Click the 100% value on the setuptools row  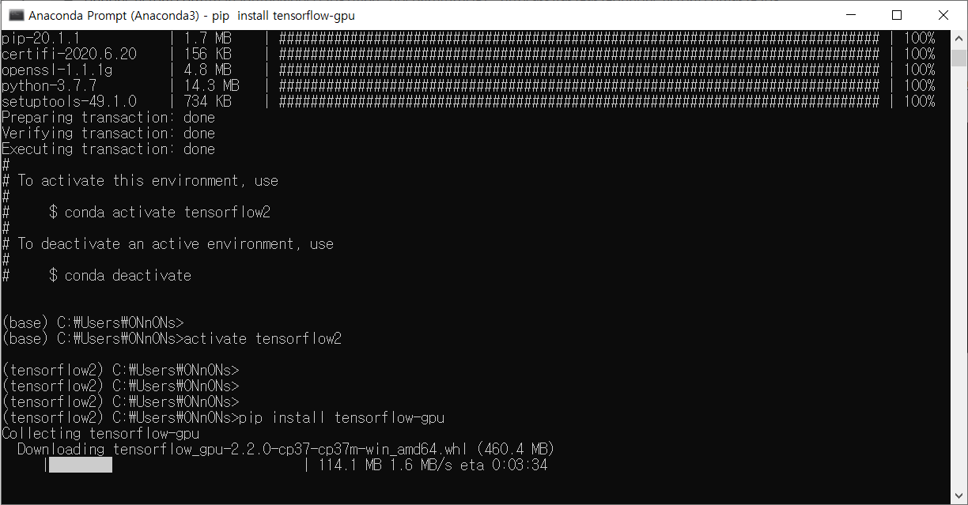coord(920,101)
